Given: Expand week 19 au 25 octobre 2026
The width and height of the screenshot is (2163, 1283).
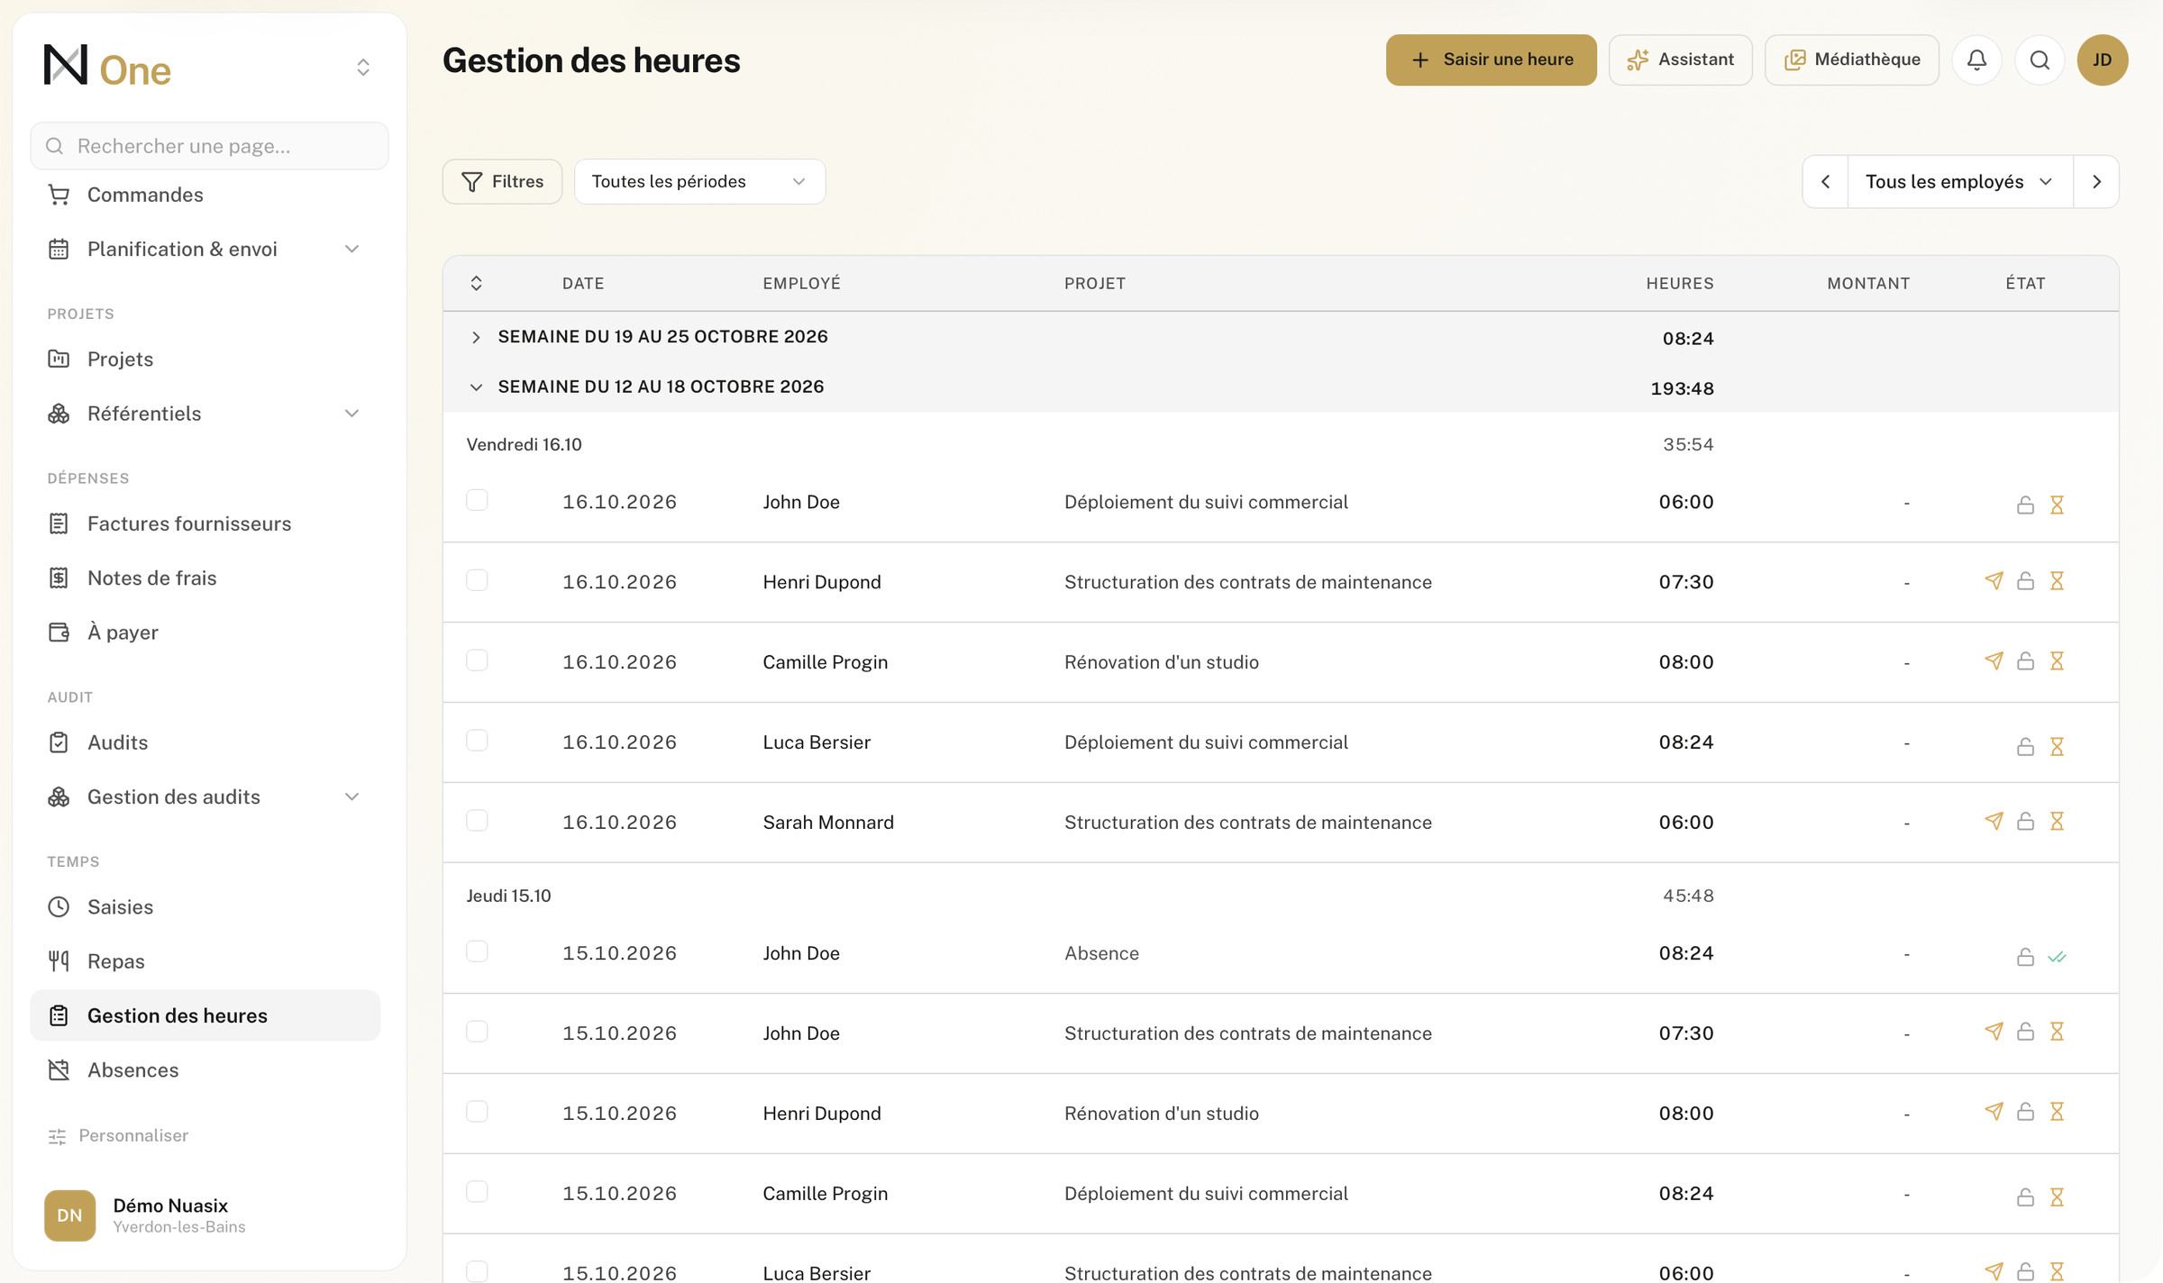Looking at the screenshot, I should pos(476,337).
